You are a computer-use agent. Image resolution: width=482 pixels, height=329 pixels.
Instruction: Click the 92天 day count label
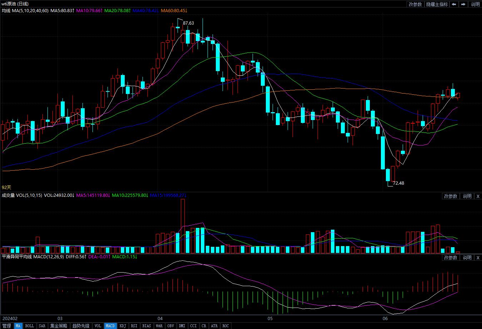point(7,187)
